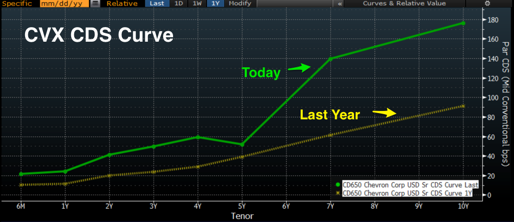Select legend entry 'CD650 Chevron Corp USD Sr CDS Curve Last'
Viewport: 514px width, 222px height.
(x=410, y=185)
